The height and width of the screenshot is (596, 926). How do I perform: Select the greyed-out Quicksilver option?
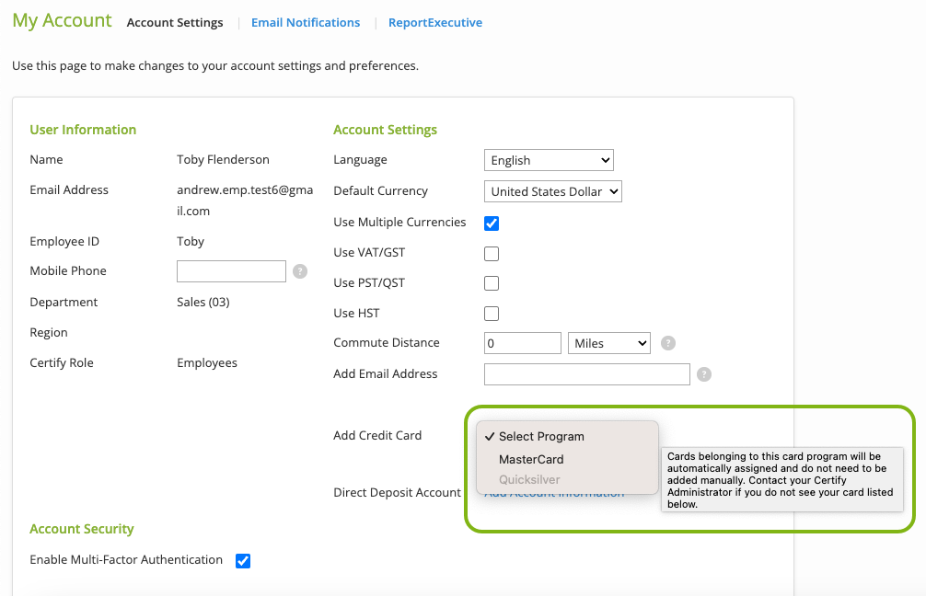click(529, 479)
